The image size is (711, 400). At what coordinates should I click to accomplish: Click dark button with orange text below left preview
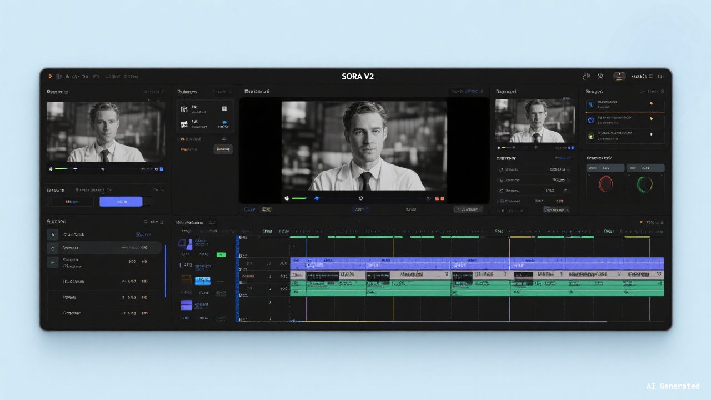coord(72,202)
